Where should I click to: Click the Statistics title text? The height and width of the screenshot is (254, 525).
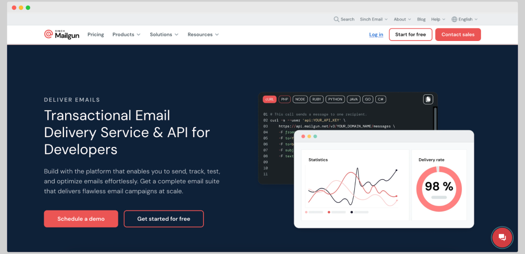pyautogui.click(x=318, y=160)
